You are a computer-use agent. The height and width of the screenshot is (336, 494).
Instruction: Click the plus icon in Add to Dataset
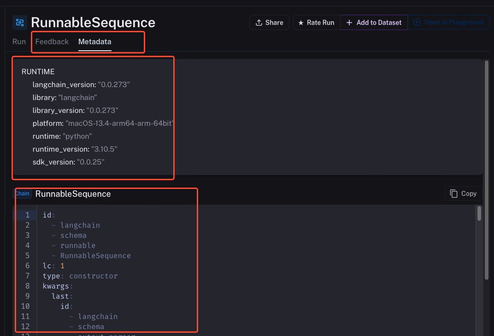coord(349,23)
